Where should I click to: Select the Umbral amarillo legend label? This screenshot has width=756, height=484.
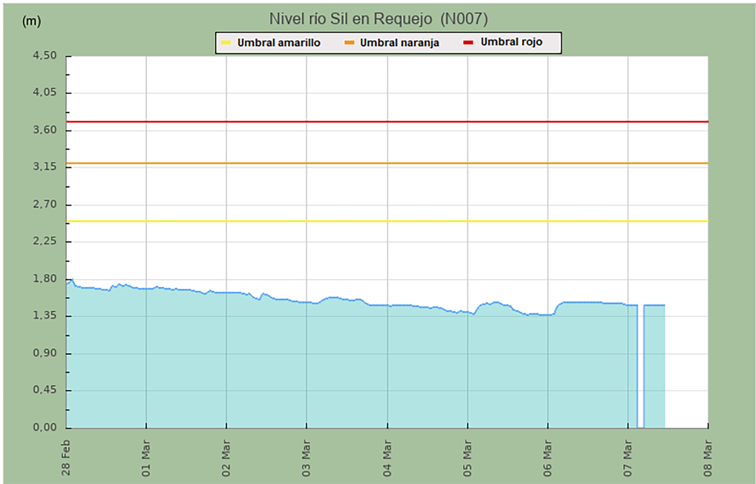[x=279, y=43]
